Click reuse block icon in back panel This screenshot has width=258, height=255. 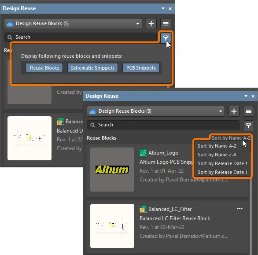(60, 122)
